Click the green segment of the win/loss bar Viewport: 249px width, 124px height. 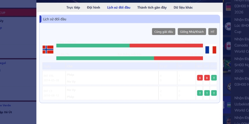tap(93, 46)
